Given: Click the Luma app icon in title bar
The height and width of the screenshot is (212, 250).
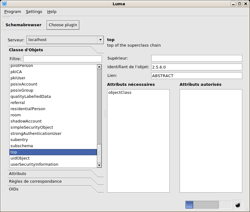Looking at the screenshot, I should coord(4,4).
